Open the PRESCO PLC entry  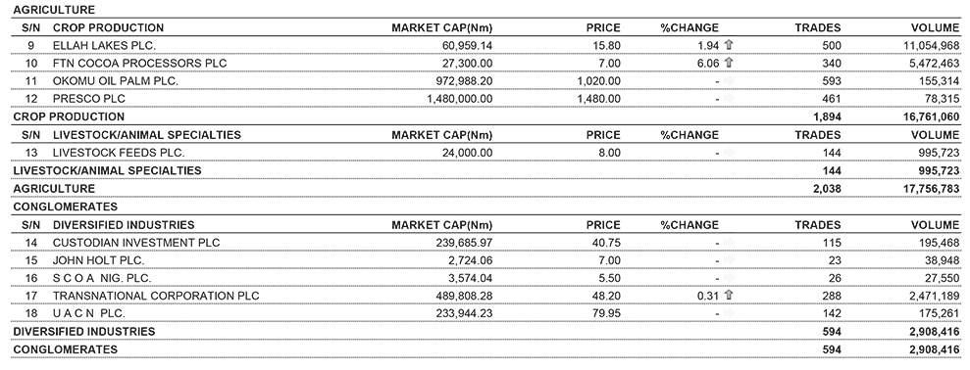485,99
